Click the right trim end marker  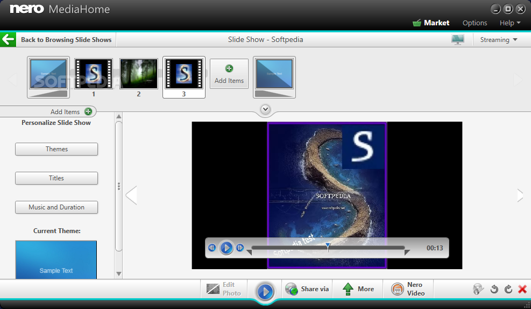tap(407, 252)
